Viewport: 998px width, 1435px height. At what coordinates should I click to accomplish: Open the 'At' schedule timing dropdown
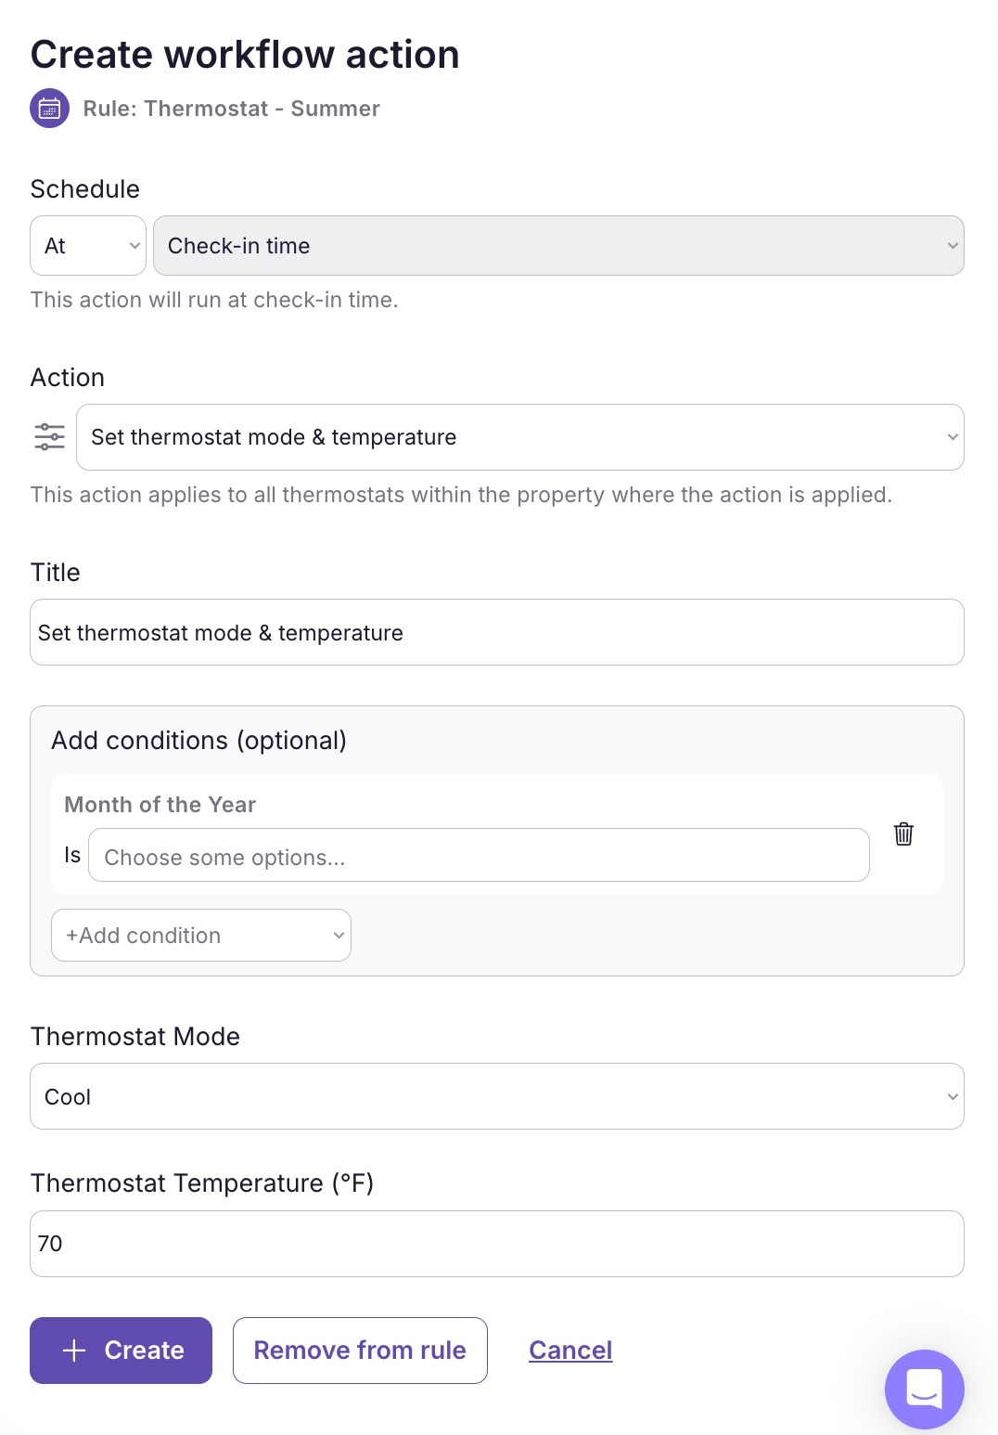(x=87, y=245)
